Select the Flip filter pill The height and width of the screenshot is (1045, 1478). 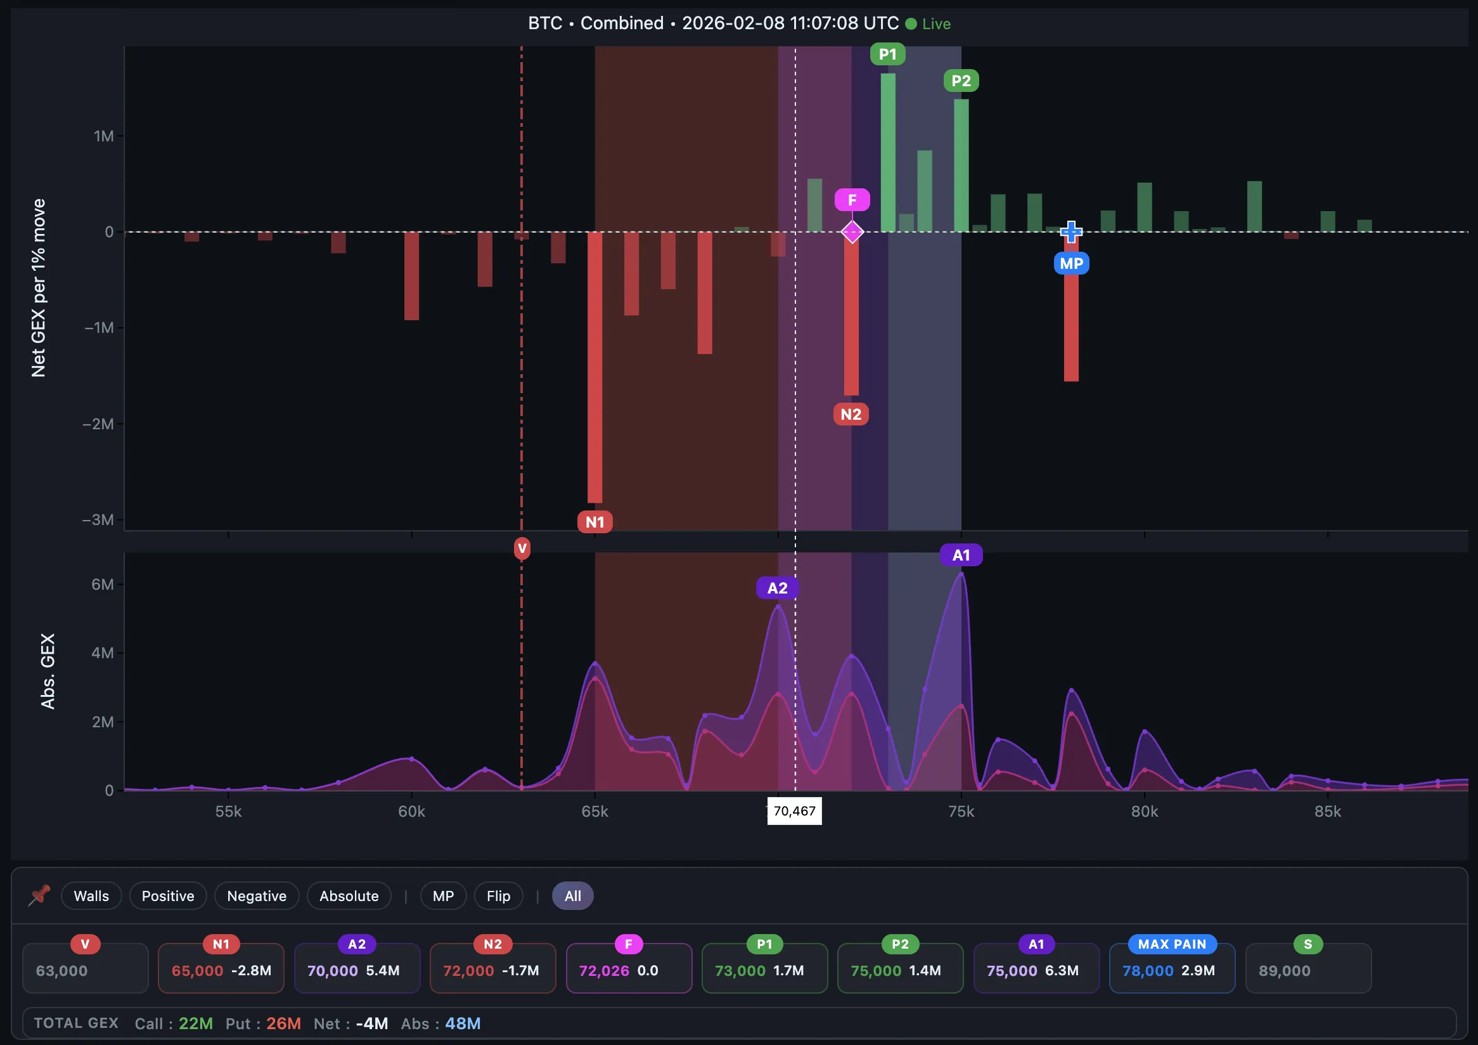498,895
